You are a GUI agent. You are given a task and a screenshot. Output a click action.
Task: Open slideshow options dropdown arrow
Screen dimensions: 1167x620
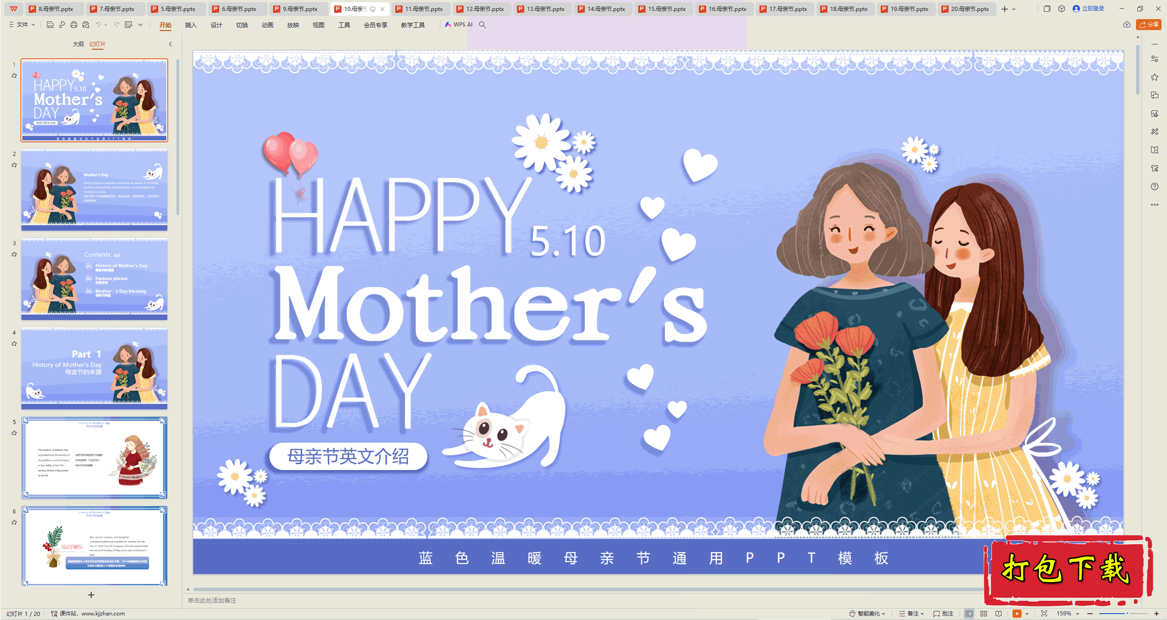point(1027,614)
